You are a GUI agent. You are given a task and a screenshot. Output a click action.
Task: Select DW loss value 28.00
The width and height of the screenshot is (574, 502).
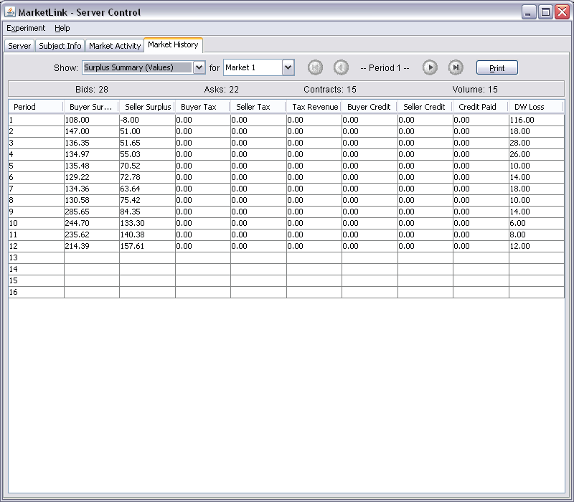536,143
